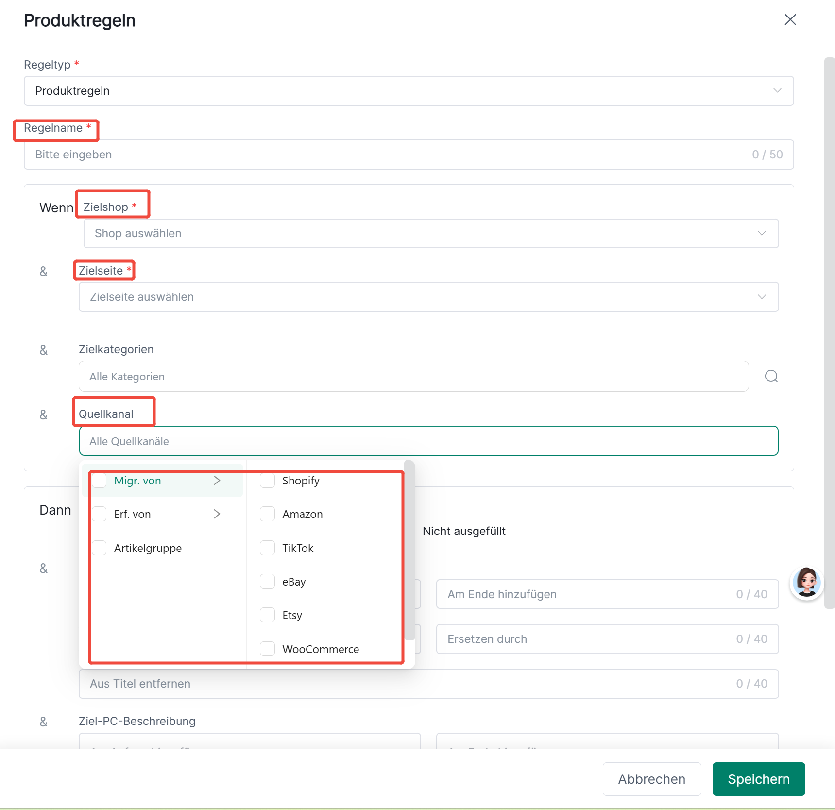Click the dialog's vertical scrollbar
Viewport: 835px width, 810px height.
[829, 333]
